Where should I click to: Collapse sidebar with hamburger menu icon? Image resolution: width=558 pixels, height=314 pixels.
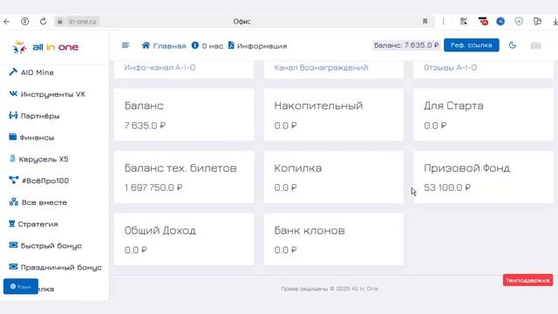pos(126,45)
